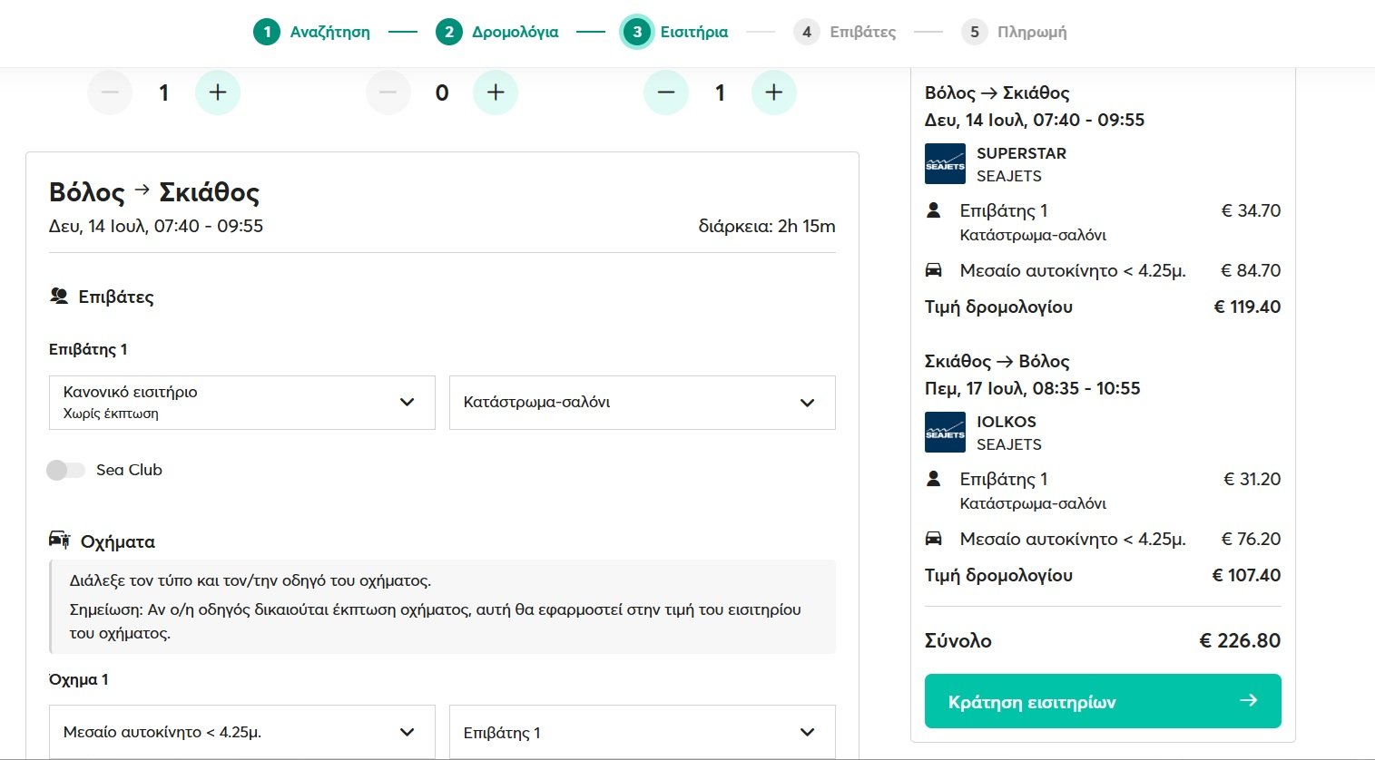Click the enabled minus icon on the rightmost counter
Viewport: 1375px width, 760px height.
tap(666, 93)
